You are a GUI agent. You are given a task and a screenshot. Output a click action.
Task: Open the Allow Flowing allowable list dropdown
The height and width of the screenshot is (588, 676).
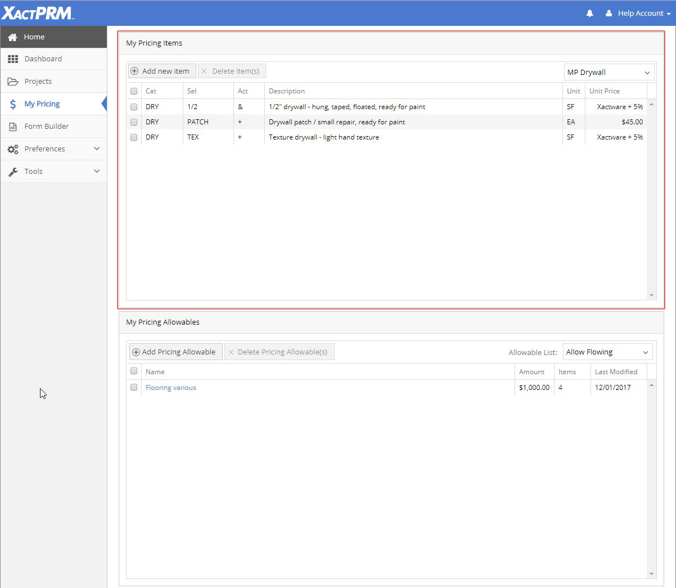pyautogui.click(x=607, y=352)
